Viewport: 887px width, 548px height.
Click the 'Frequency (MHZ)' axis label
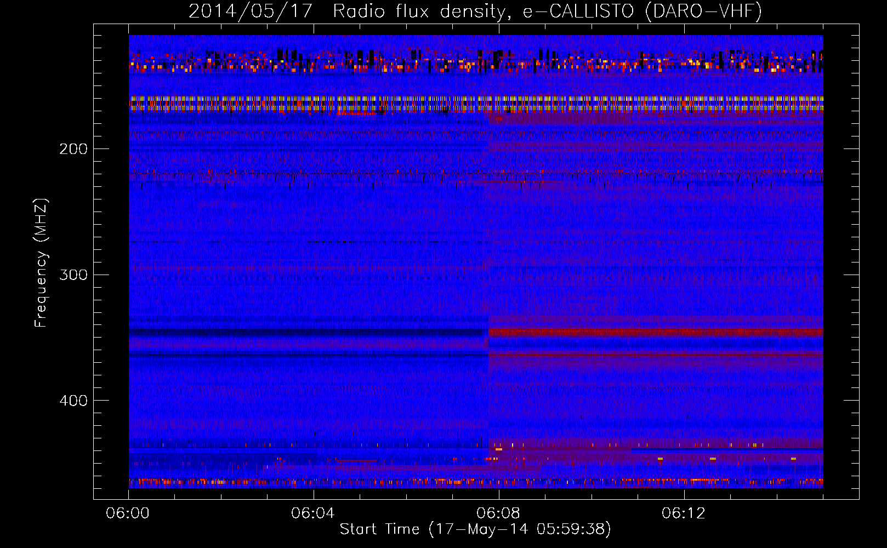point(41,263)
